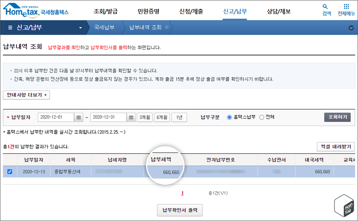The height and width of the screenshot is (221, 358).
Task: Click 엑셀 내려받기 button
Action: 336,147
